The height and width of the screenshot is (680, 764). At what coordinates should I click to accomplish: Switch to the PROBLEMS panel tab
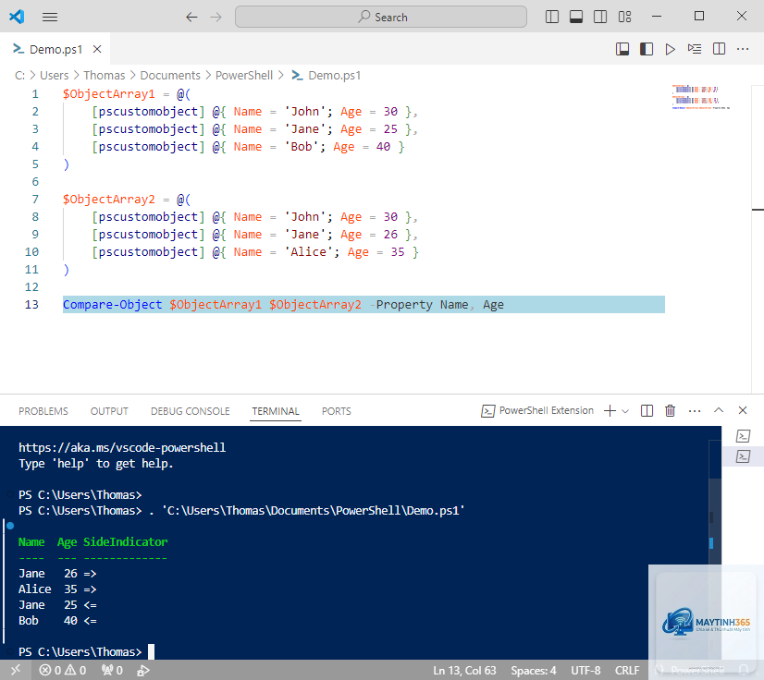coord(43,411)
